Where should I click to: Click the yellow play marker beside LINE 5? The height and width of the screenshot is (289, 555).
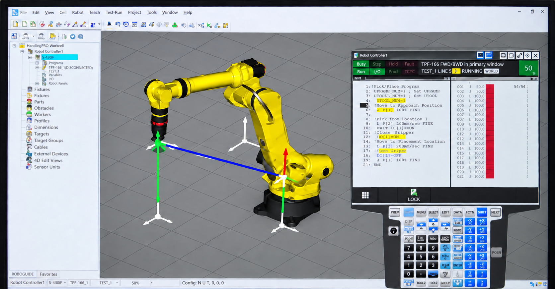pos(456,71)
